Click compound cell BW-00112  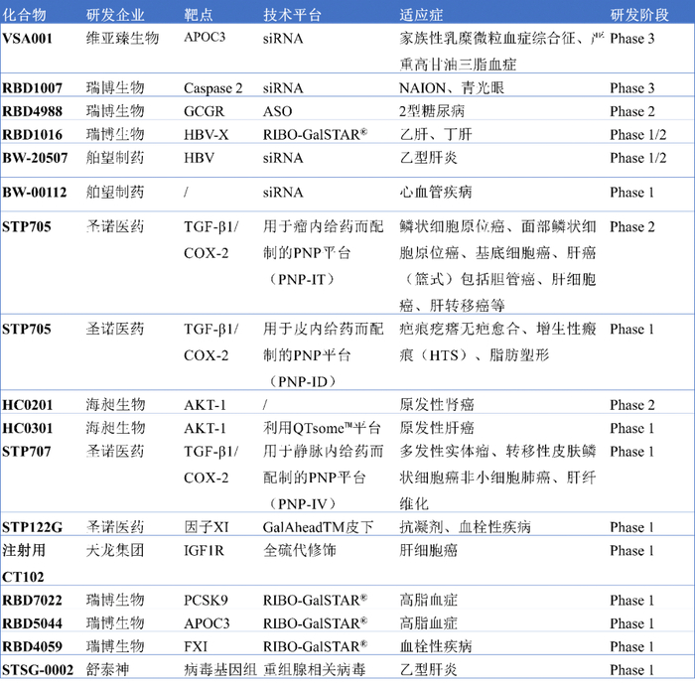(34, 193)
